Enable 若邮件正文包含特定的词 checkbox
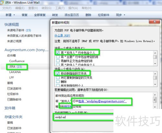The width and height of the screenshot is (162, 133). point(58,61)
